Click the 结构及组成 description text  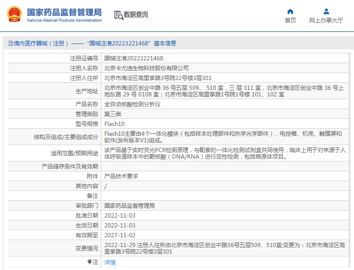click(x=223, y=137)
